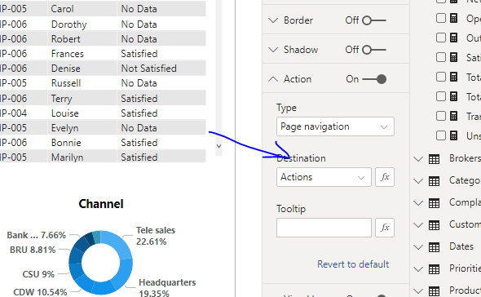Select the Louise cell in the table
The image size is (481, 297).
(64, 113)
